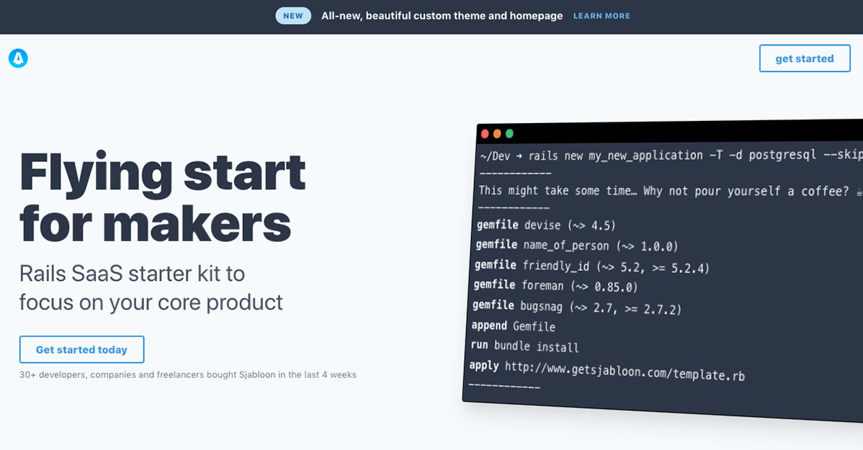Image resolution: width=863 pixels, height=450 pixels.
Task: Open the LEARN MORE link in banner
Action: [x=602, y=16]
